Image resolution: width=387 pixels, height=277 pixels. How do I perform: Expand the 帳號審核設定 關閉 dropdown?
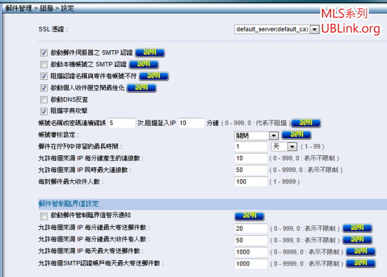(x=256, y=135)
